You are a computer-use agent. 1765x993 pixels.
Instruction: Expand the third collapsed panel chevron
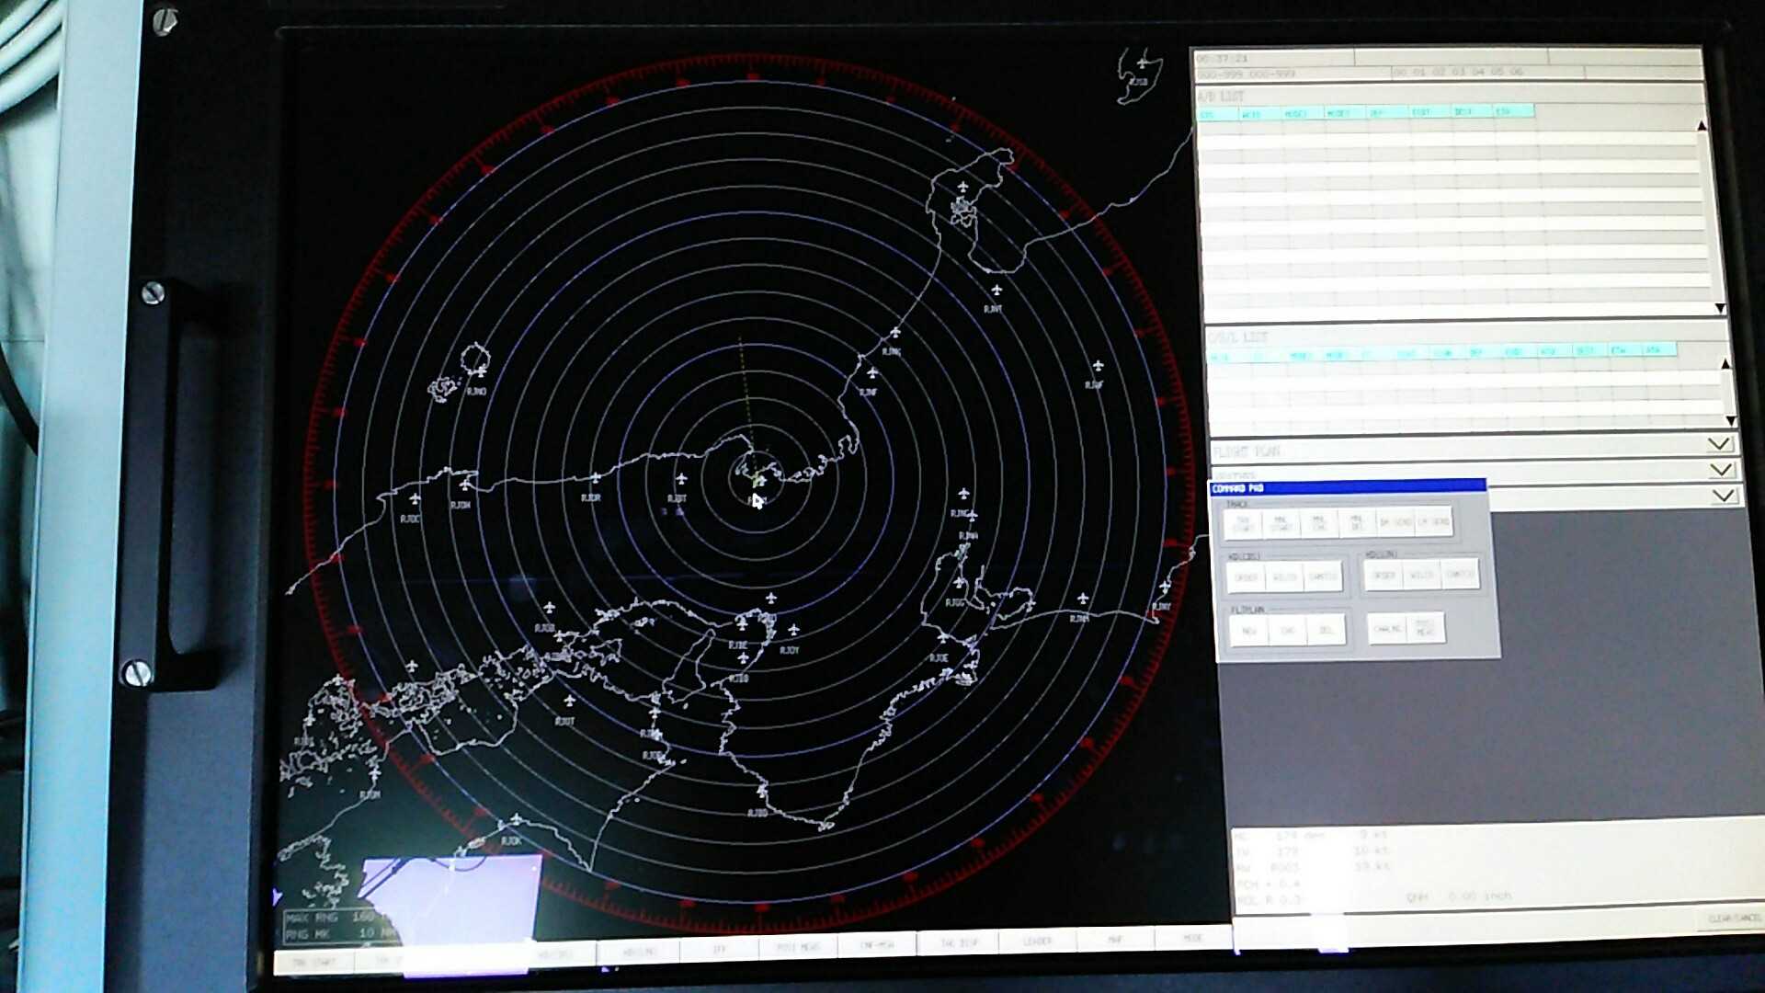(1723, 496)
